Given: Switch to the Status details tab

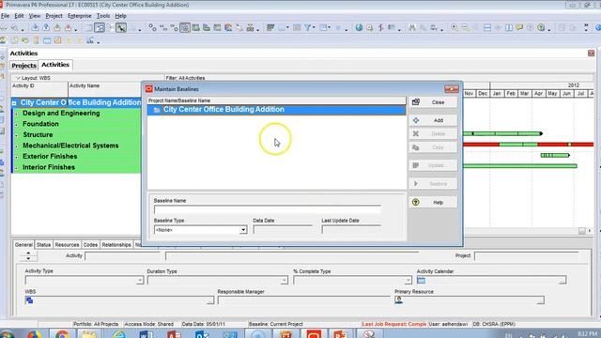Looking at the screenshot, I should tap(43, 244).
